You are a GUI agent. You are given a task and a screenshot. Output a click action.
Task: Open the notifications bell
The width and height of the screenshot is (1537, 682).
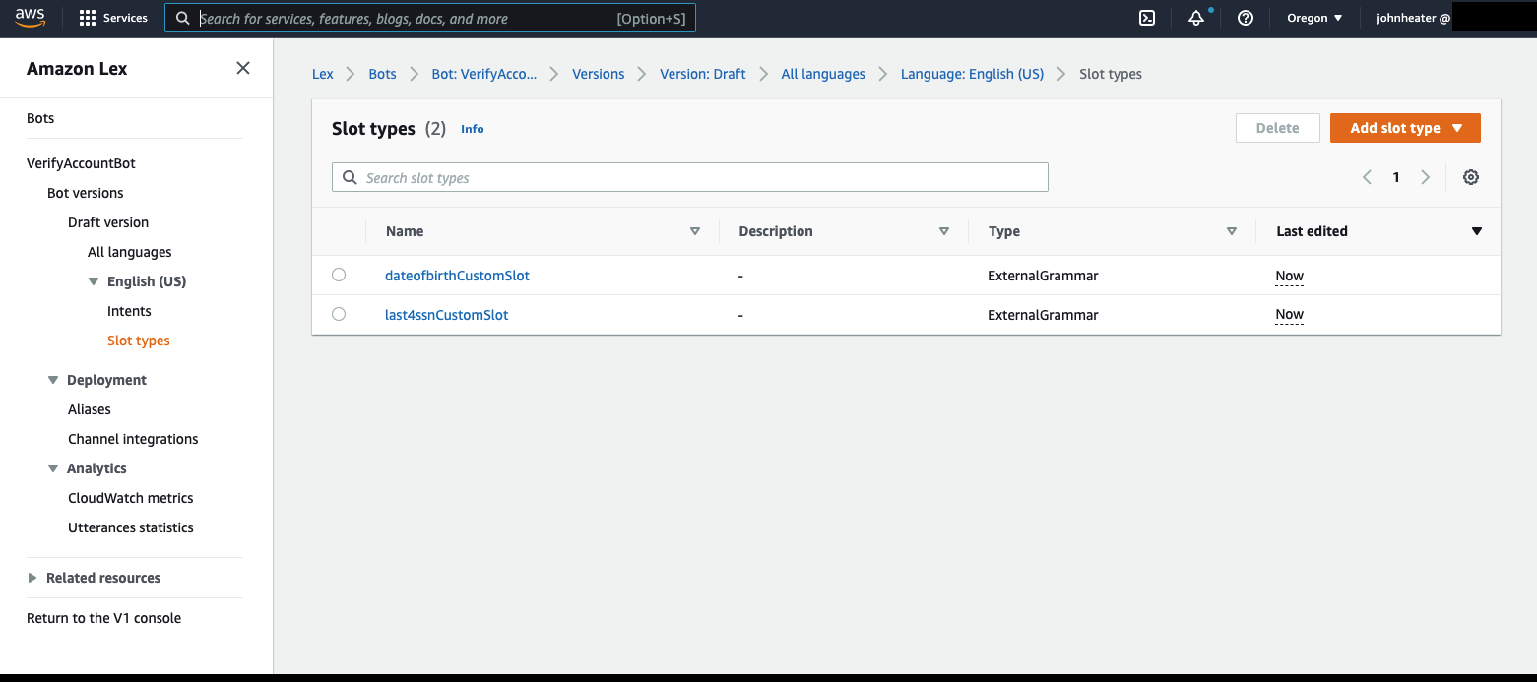[x=1196, y=18]
